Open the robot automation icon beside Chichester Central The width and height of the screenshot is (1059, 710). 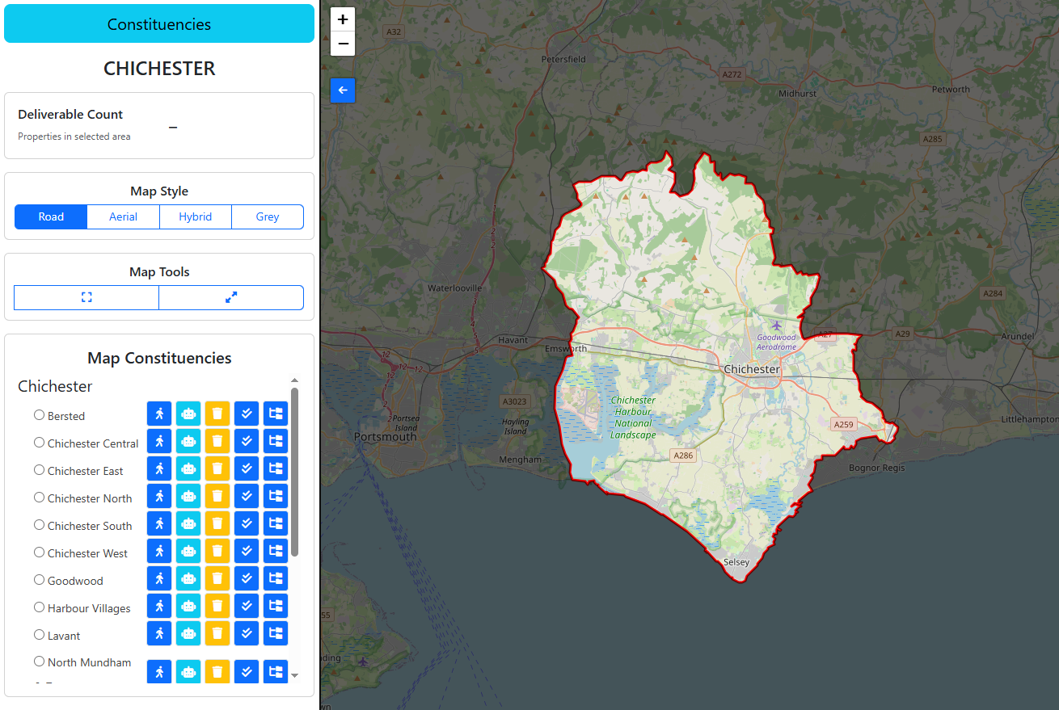click(188, 440)
